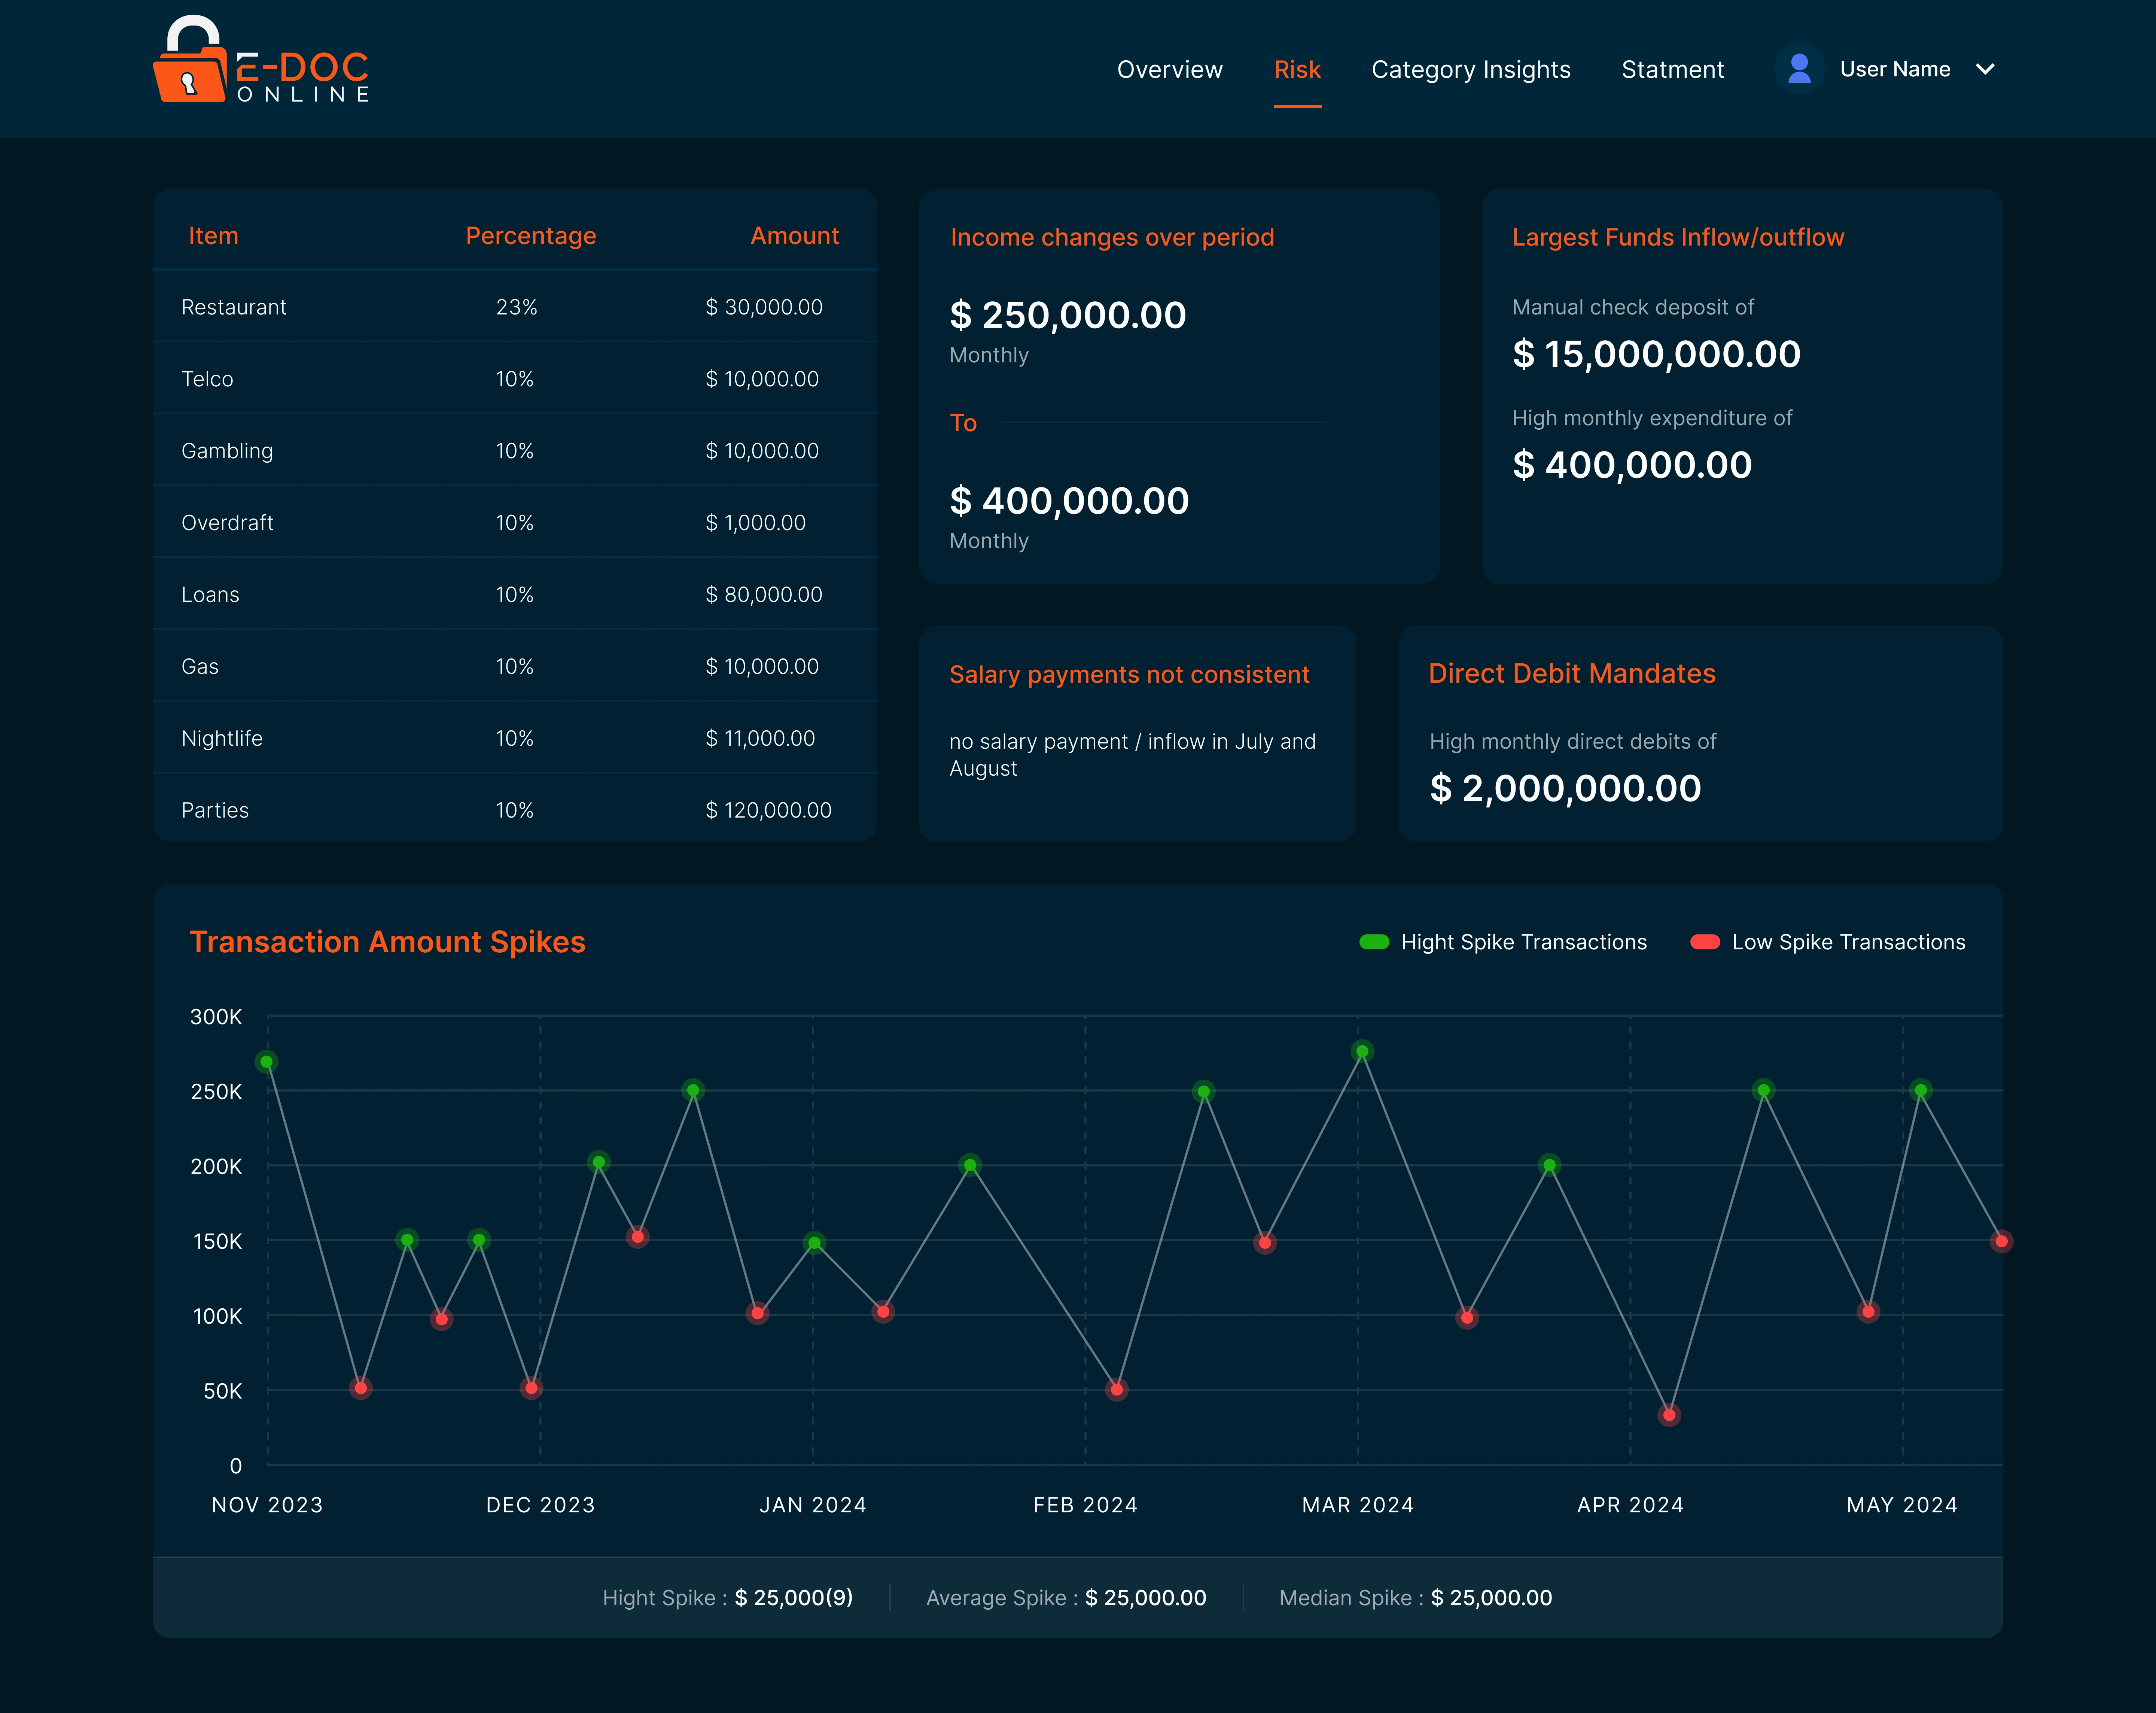Click the $ 11,000.00 Nightlife amount
Screen dimensions: 2156x1713
coord(760,739)
